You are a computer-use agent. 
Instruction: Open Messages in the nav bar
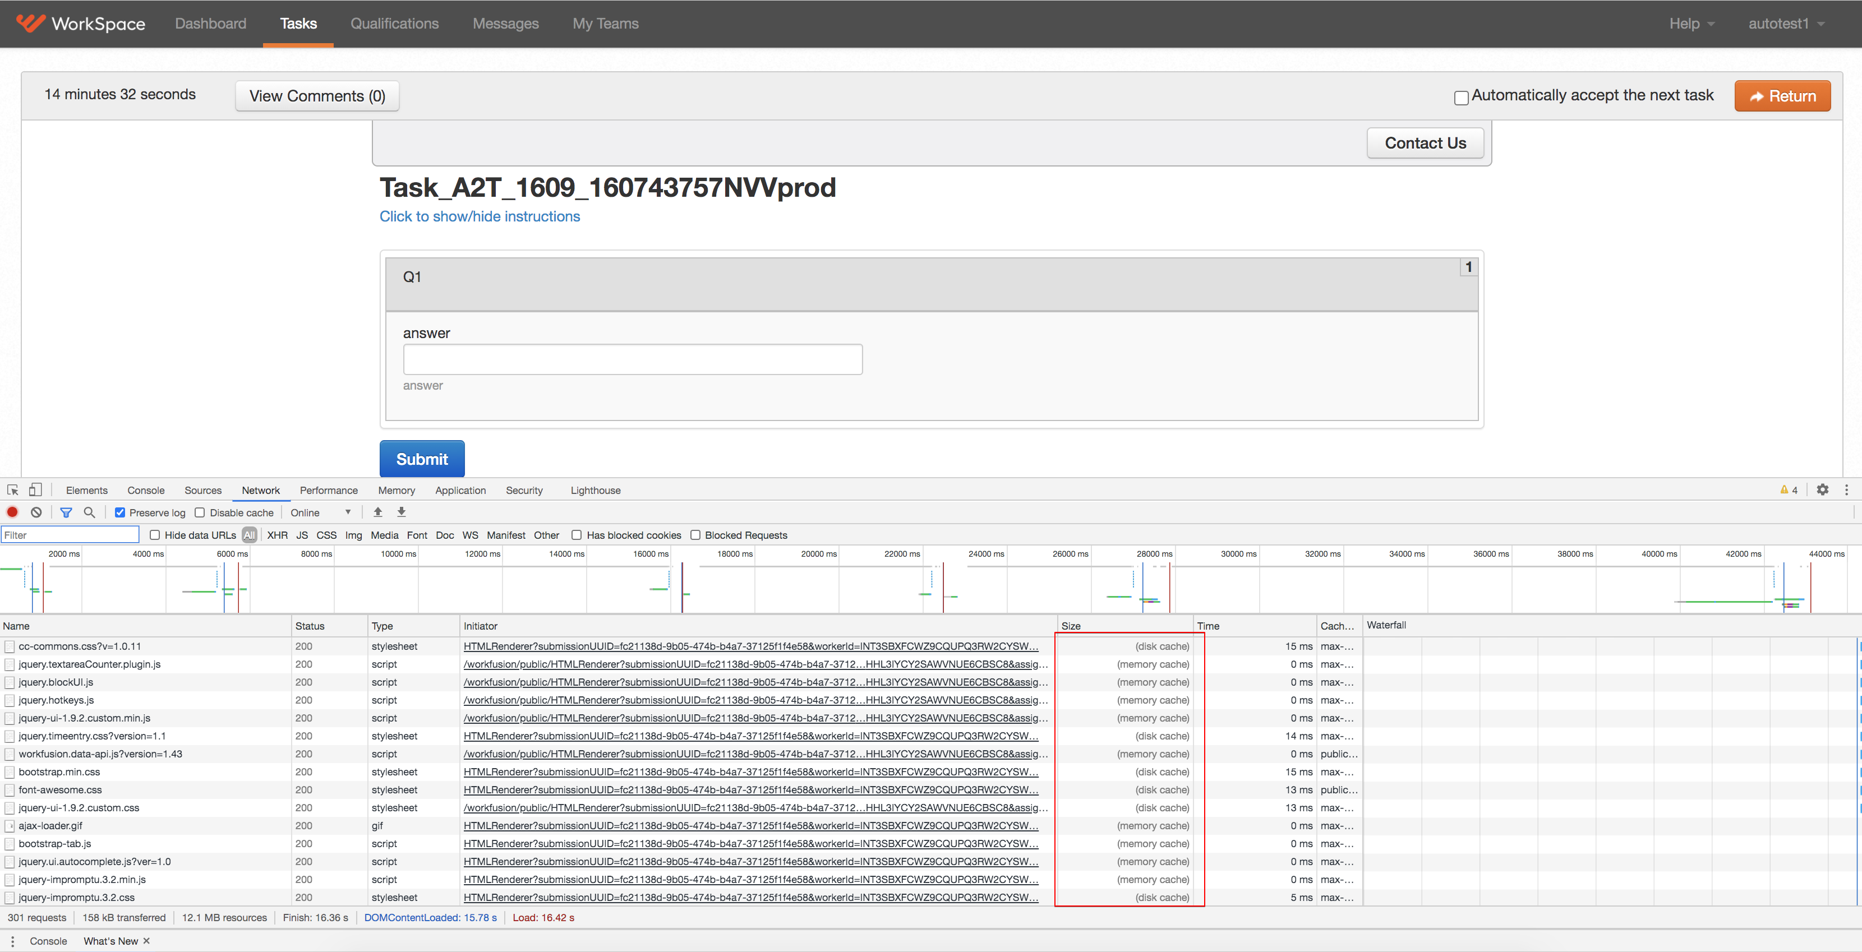tap(505, 24)
